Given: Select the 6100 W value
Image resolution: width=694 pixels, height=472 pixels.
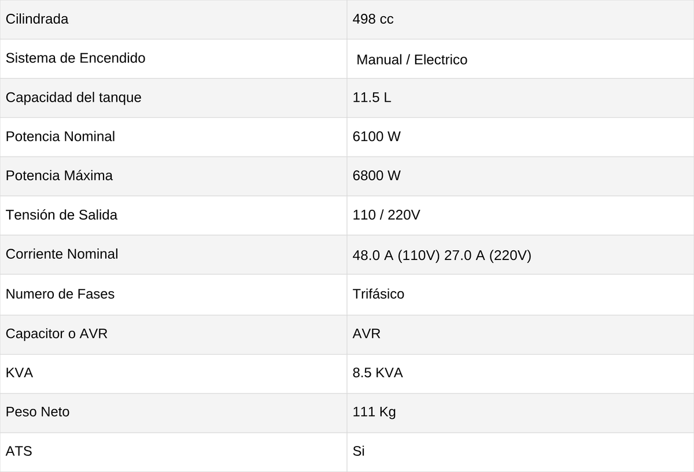Looking at the screenshot, I should tap(376, 136).
